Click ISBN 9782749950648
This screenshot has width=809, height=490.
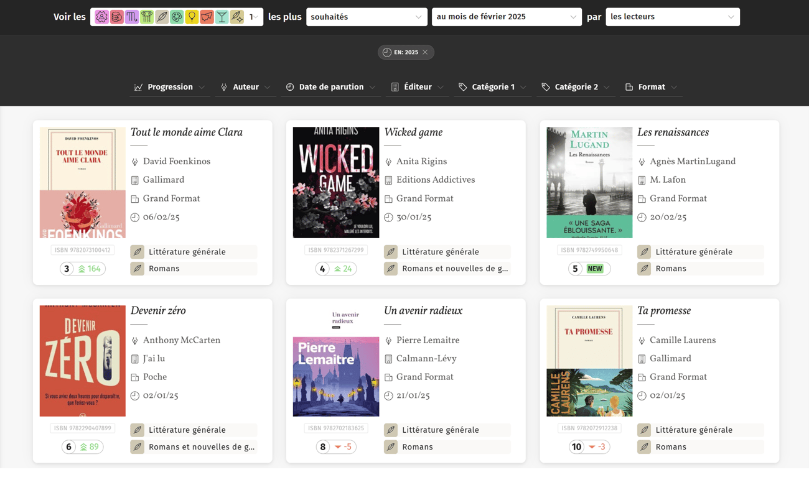pyautogui.click(x=589, y=250)
